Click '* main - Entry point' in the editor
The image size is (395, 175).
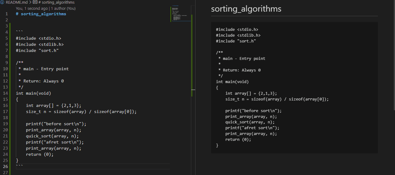(x=43, y=69)
